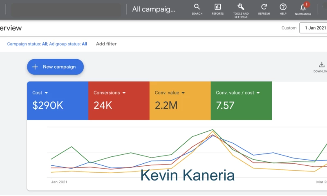The height and width of the screenshot is (196, 327).
Task: Open the custom date range picker
Action: (x=314, y=28)
